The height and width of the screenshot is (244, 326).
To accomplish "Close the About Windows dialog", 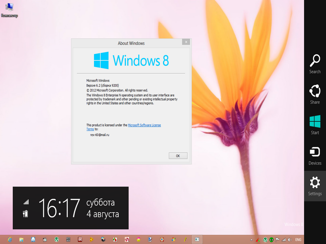I will (x=186, y=42).
